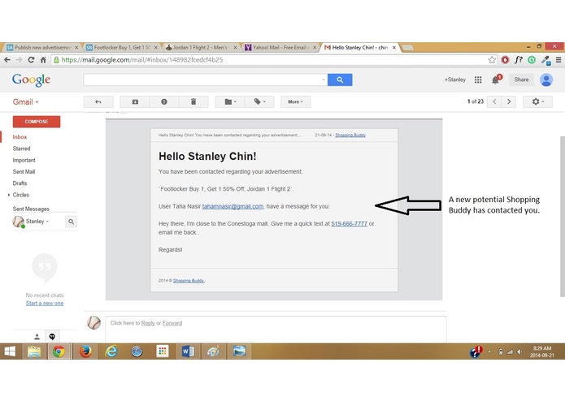Open Google notifications with the bell icon
Screen dimensions: 565x401
(x=496, y=80)
